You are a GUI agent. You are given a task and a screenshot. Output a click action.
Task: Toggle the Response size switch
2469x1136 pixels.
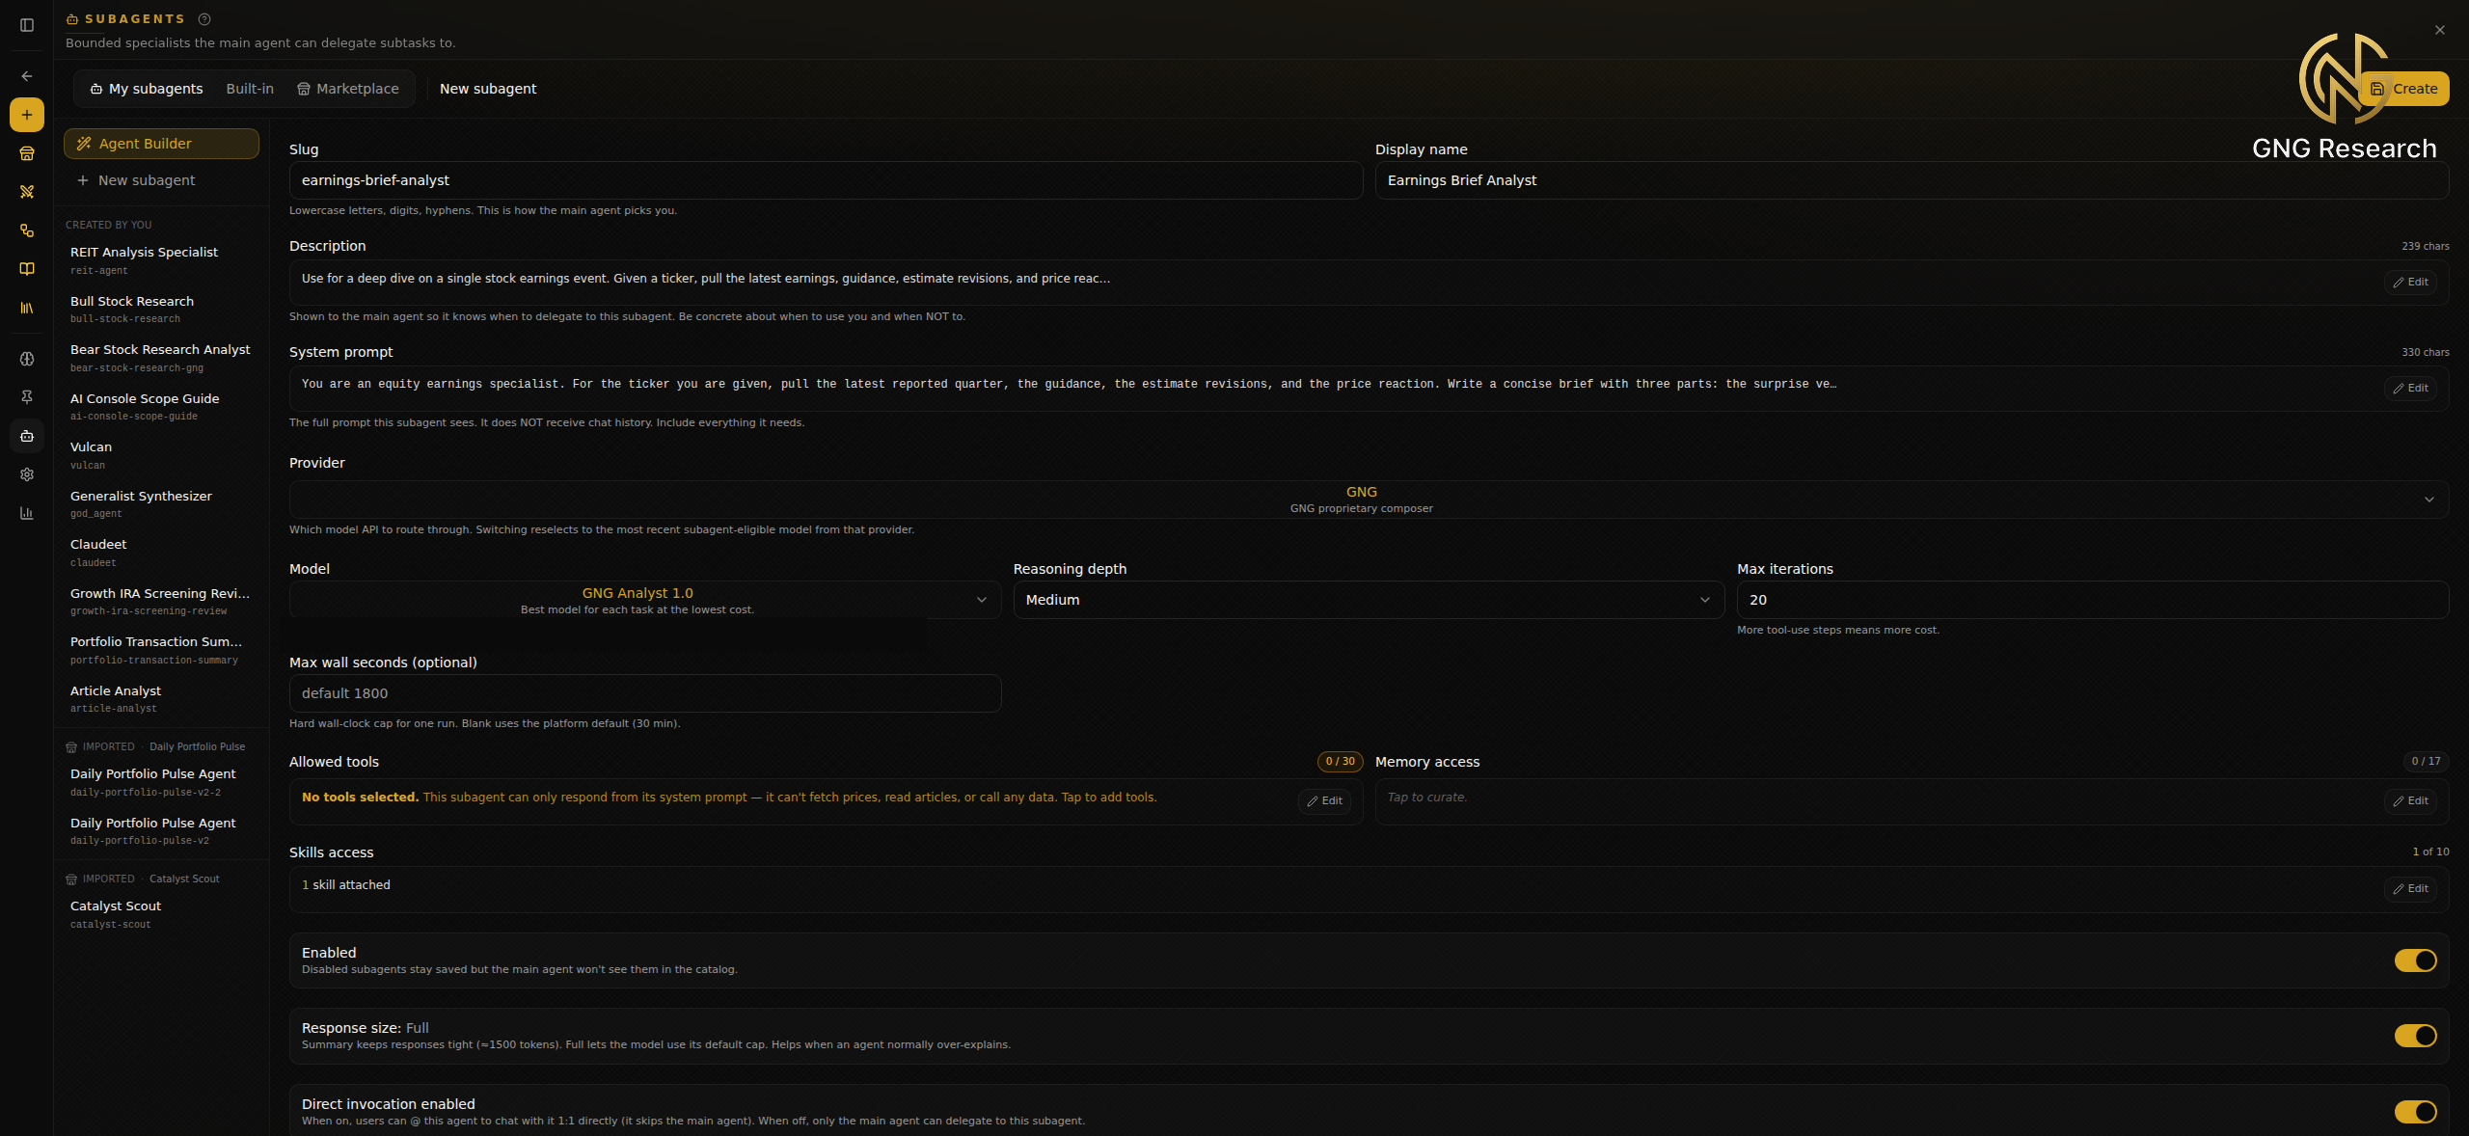pos(2415,1036)
